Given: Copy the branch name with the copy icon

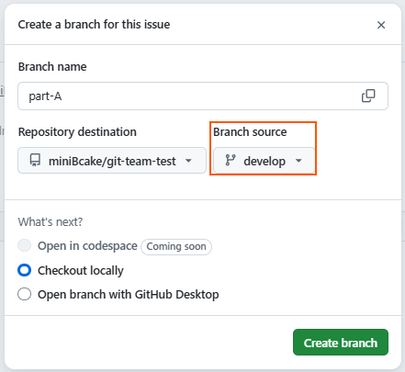Looking at the screenshot, I should (x=368, y=96).
